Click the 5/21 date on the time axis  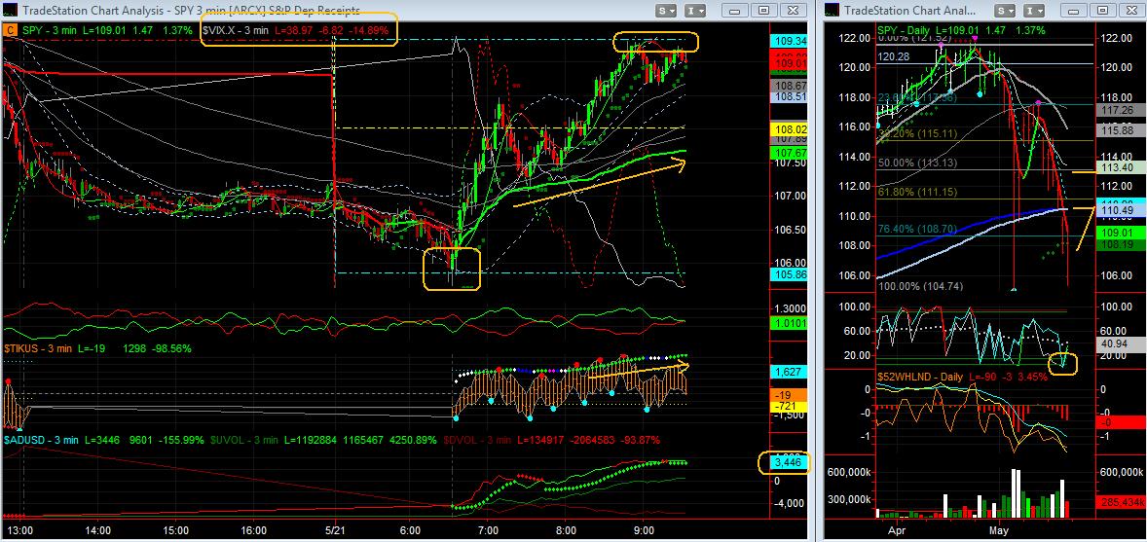coord(334,528)
